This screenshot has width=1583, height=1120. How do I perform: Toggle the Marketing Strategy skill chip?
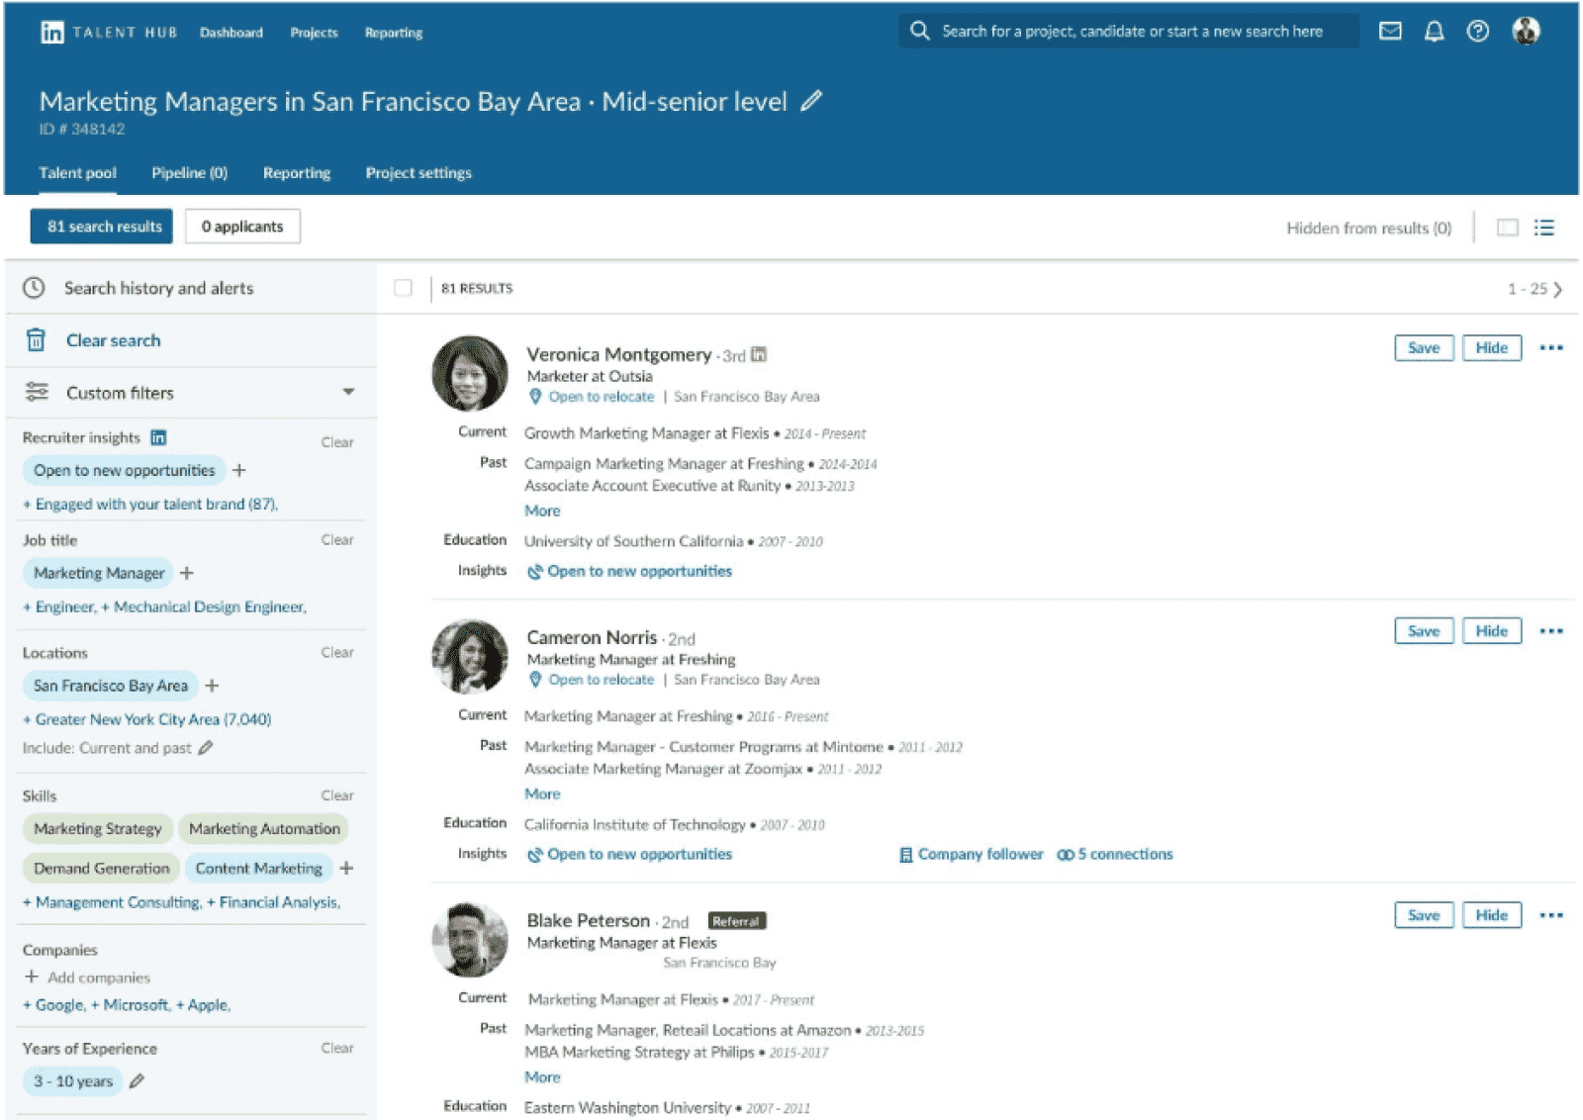pos(97,829)
